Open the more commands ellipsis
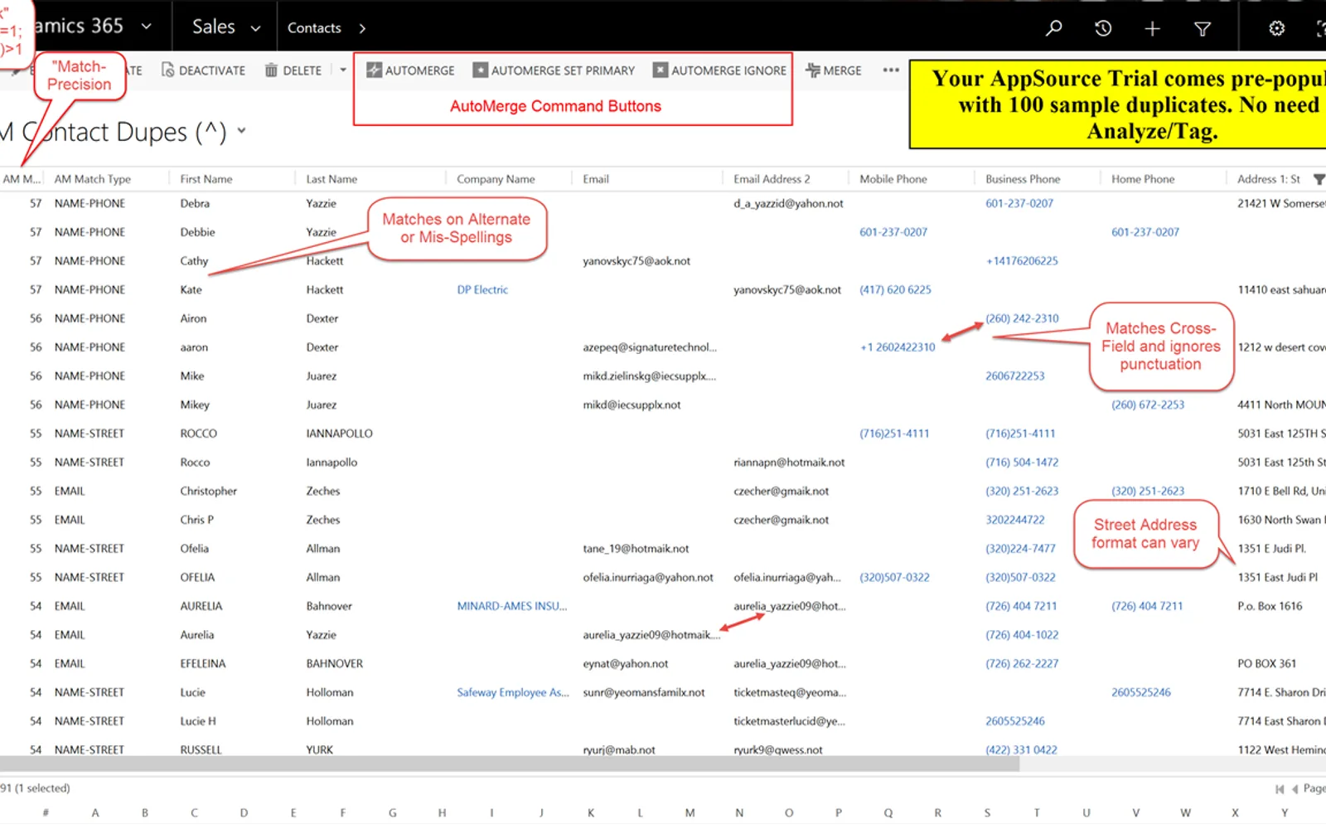Image resolution: width=1326 pixels, height=829 pixels. point(891,70)
